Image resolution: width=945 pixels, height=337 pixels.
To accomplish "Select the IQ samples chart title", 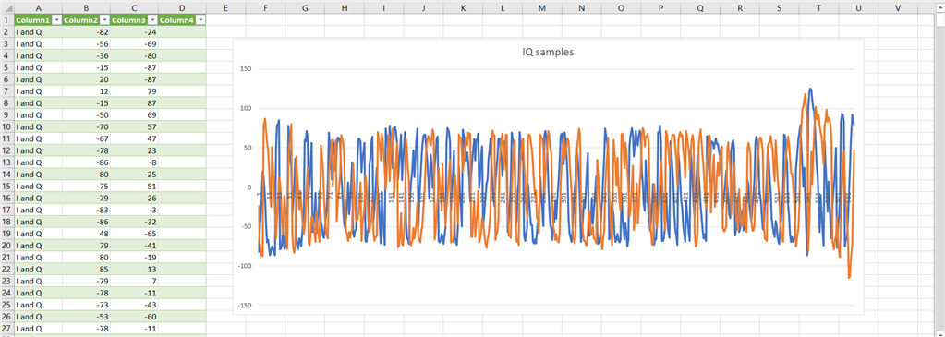I will click(x=548, y=52).
